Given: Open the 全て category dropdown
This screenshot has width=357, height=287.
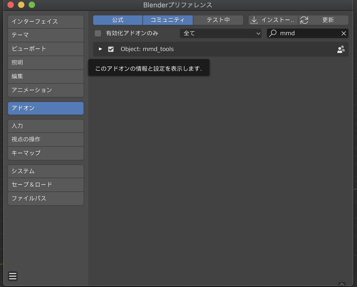Looking at the screenshot, I should 221,33.
